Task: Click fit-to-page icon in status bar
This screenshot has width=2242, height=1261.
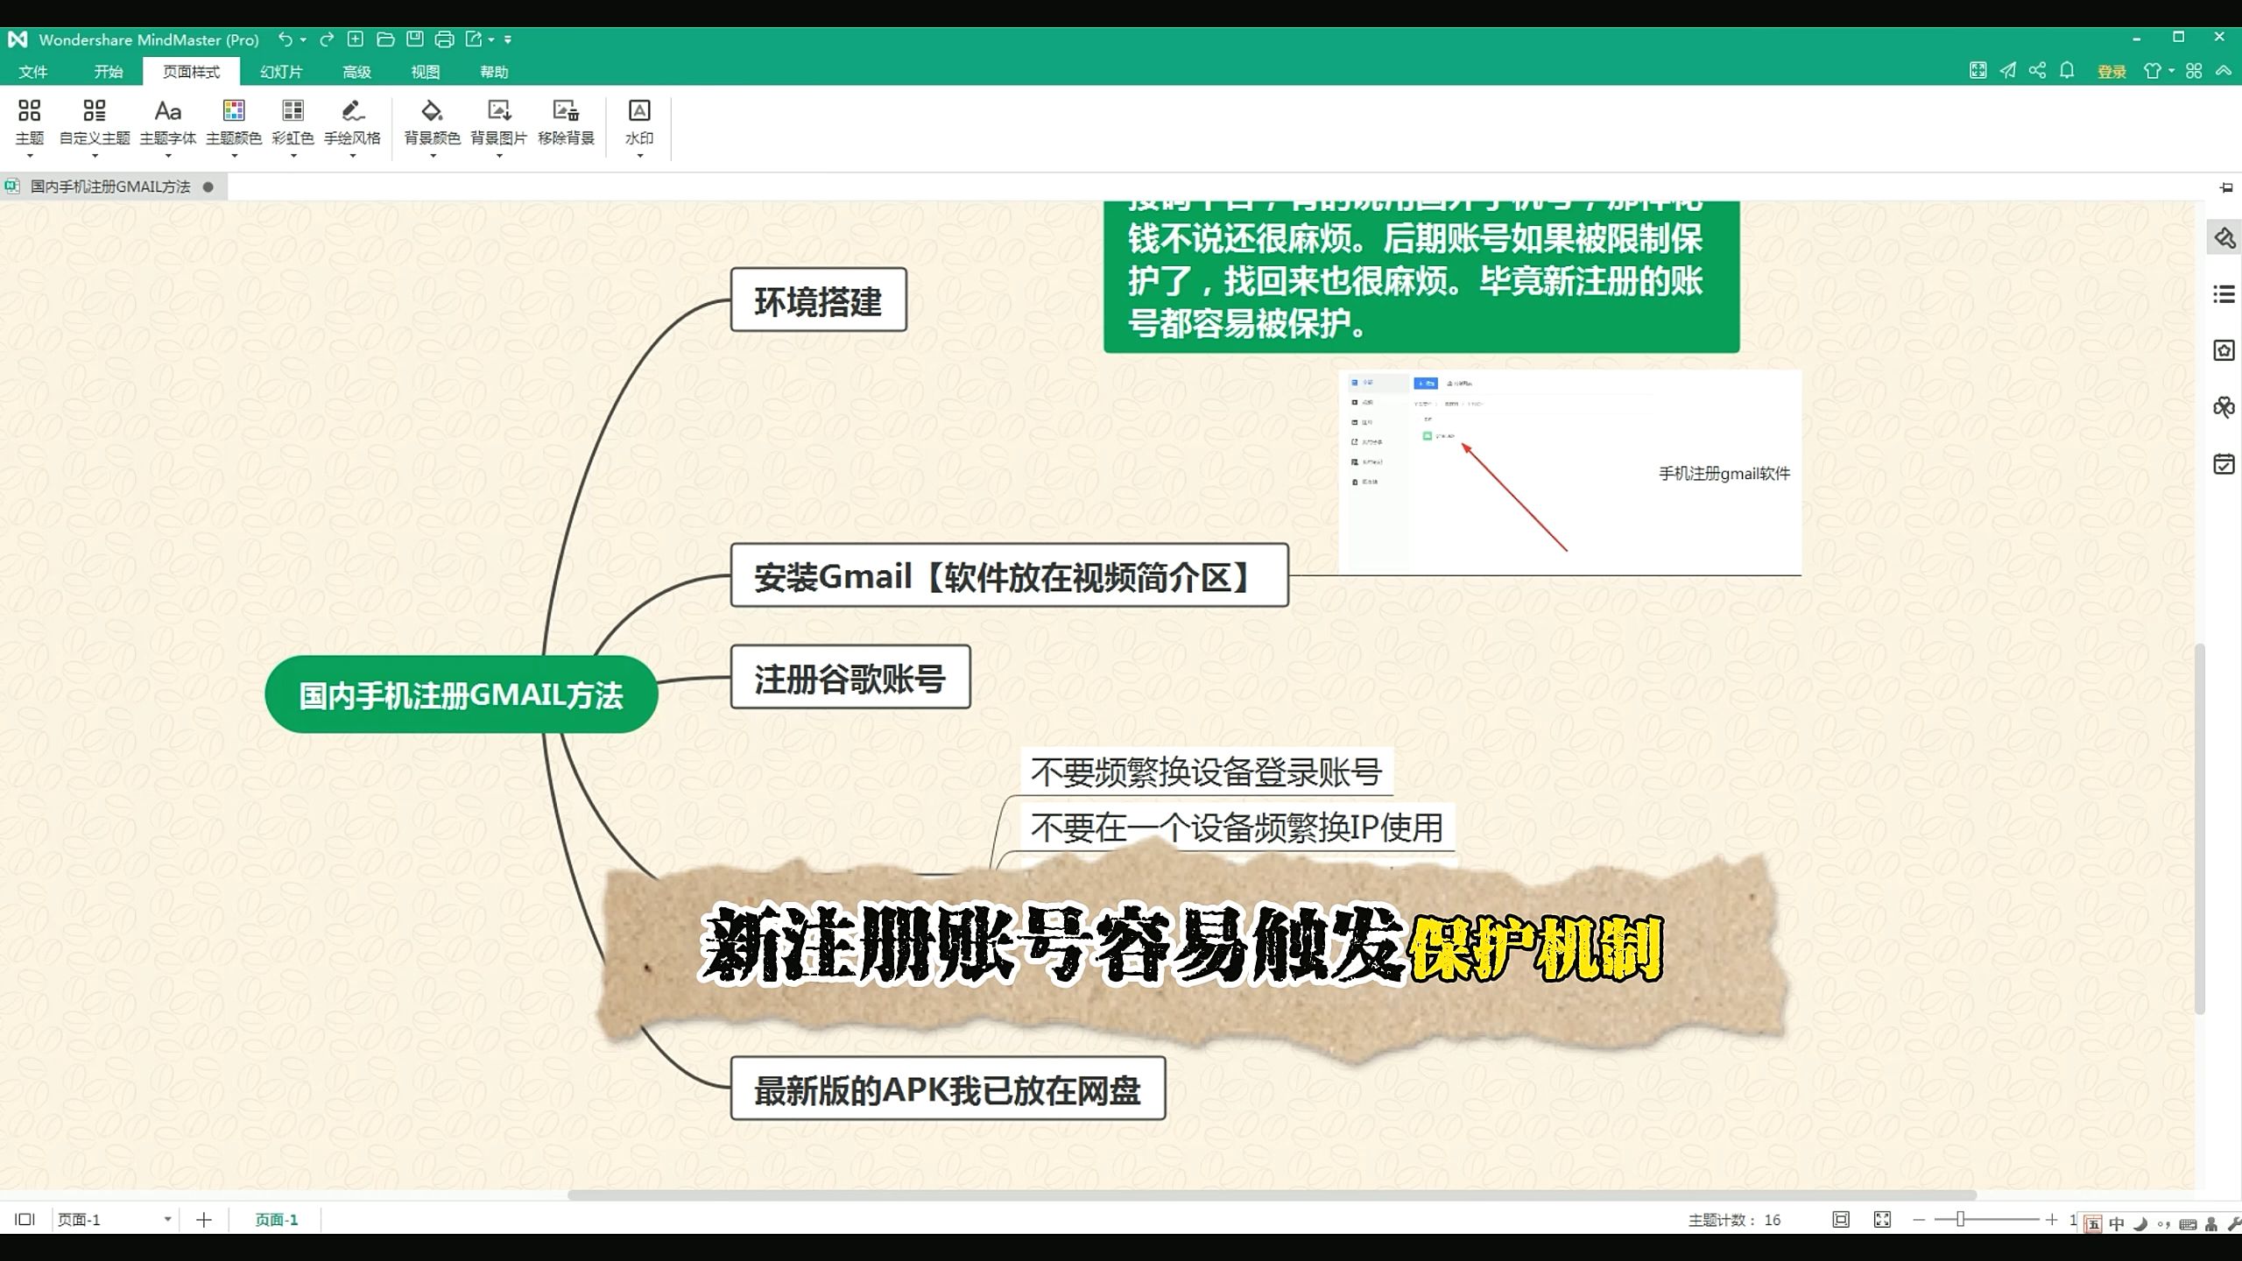Action: point(1841,1219)
